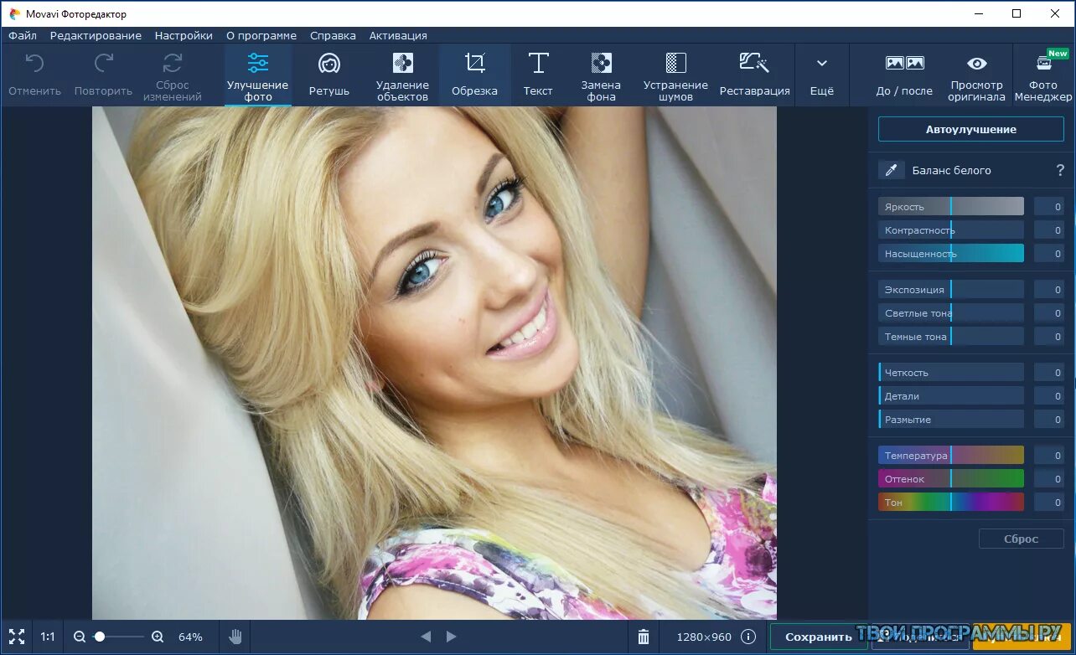
Task: Click the zoom in magnifier
Action: pos(157,637)
